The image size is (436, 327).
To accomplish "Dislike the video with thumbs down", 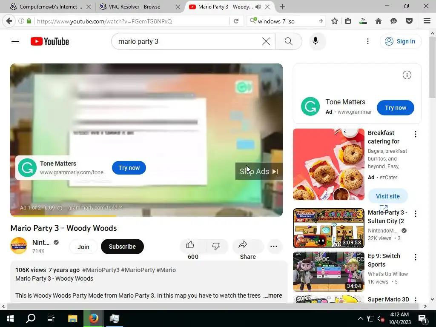I will tap(216, 246).
